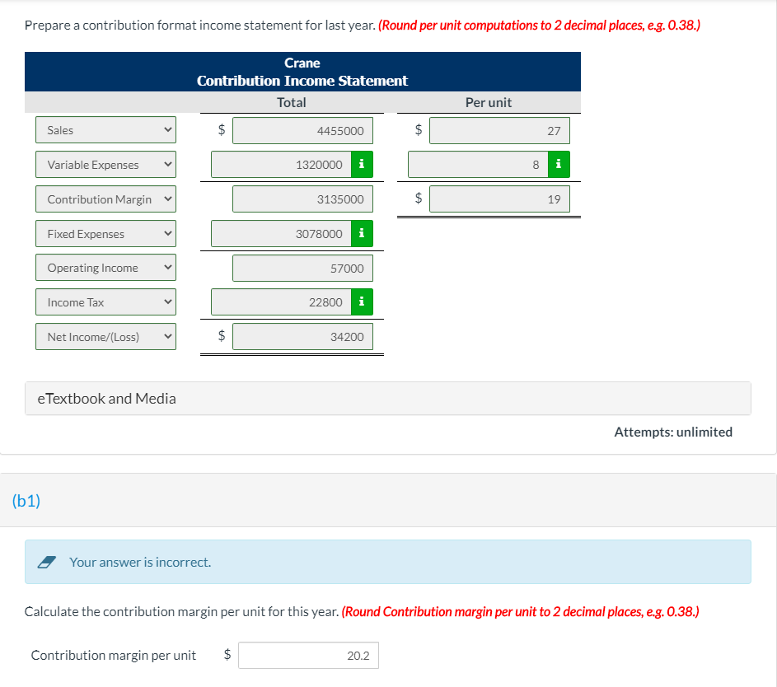The height and width of the screenshot is (687, 777).
Task: Open the Variable Expenses dropdown
Action: click(x=105, y=164)
